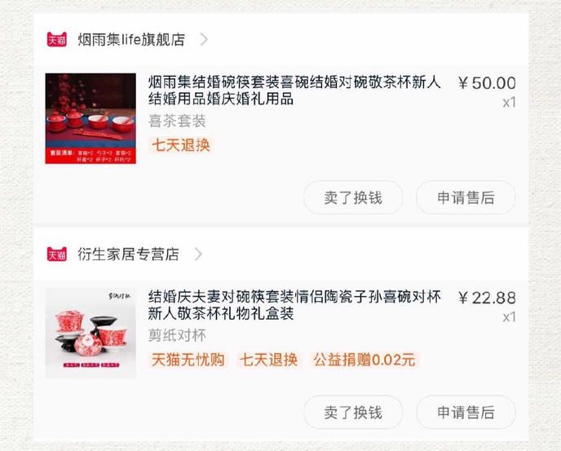The width and height of the screenshot is (561, 451).
Task: Tap the 七天退换 tag under 喜茶套装
Action: (x=181, y=145)
